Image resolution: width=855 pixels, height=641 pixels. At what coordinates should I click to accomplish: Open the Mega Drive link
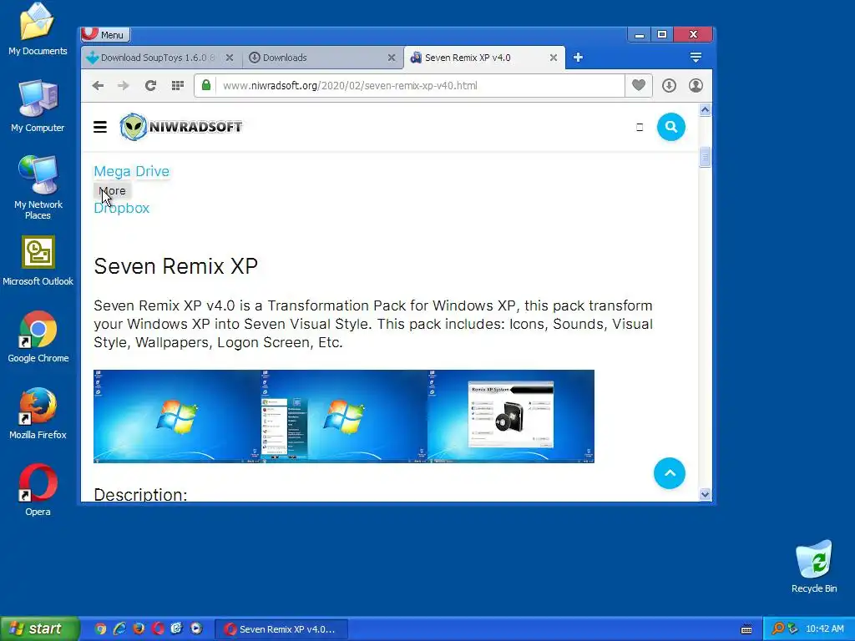point(131,171)
